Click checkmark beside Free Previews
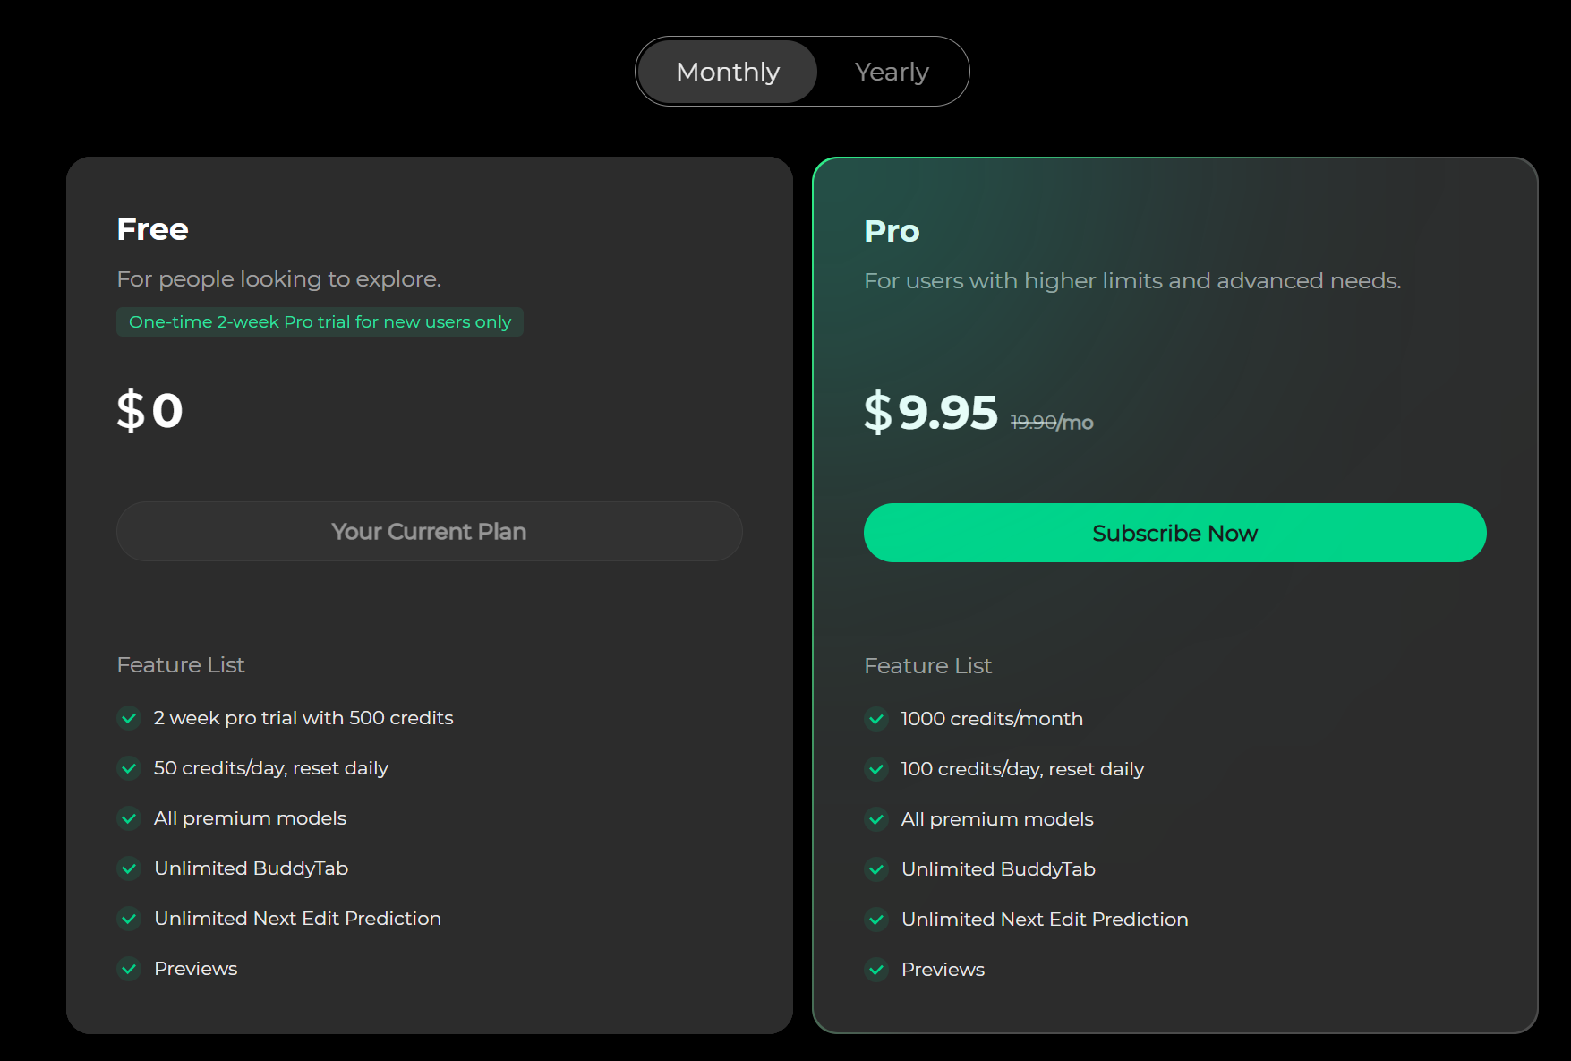 130,969
